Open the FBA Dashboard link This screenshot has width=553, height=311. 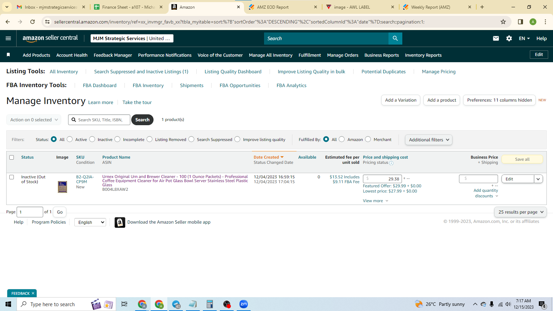(100, 86)
